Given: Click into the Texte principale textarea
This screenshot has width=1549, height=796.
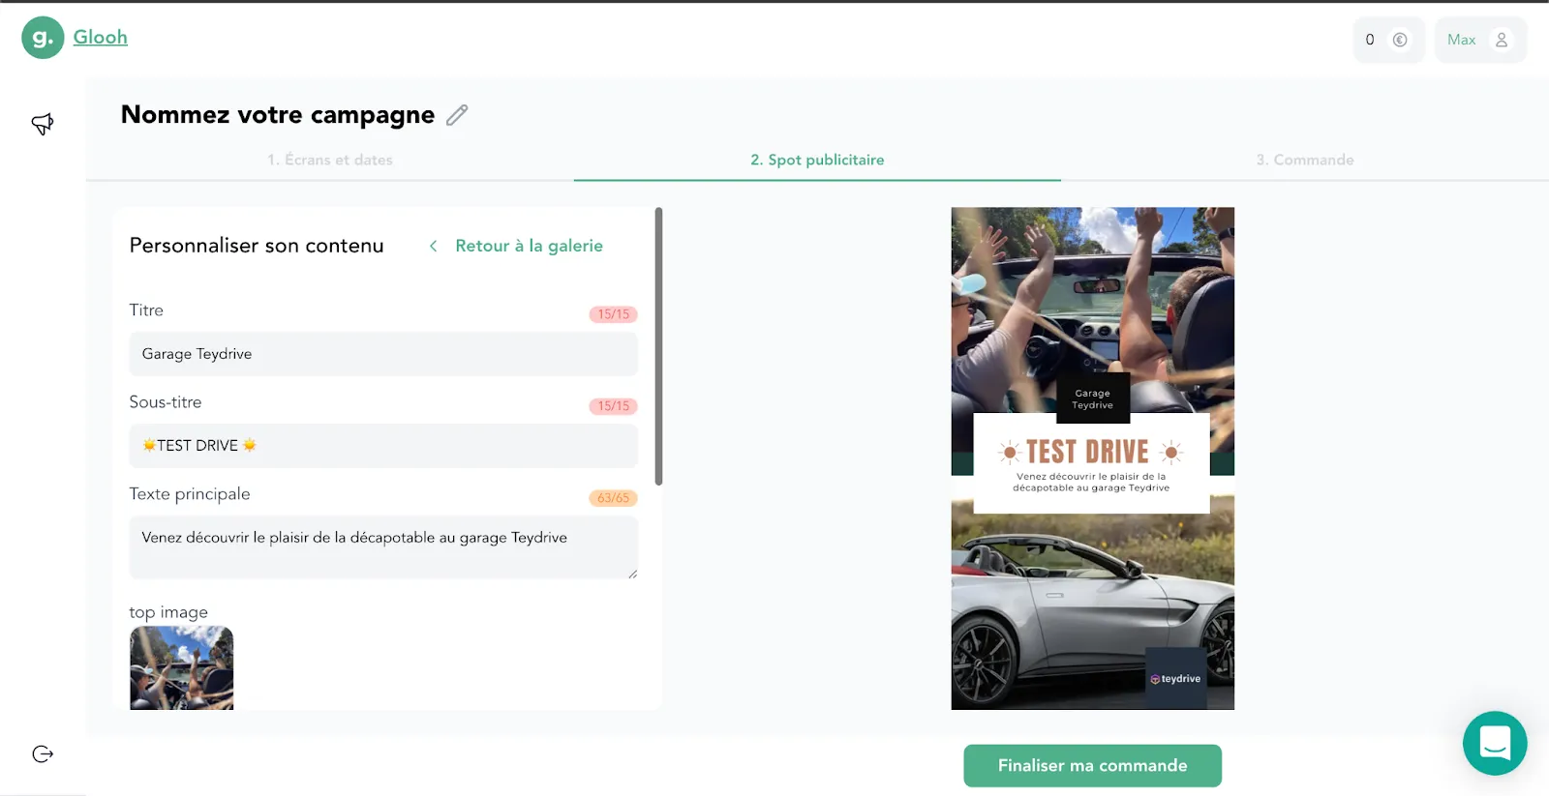Looking at the screenshot, I should (383, 547).
